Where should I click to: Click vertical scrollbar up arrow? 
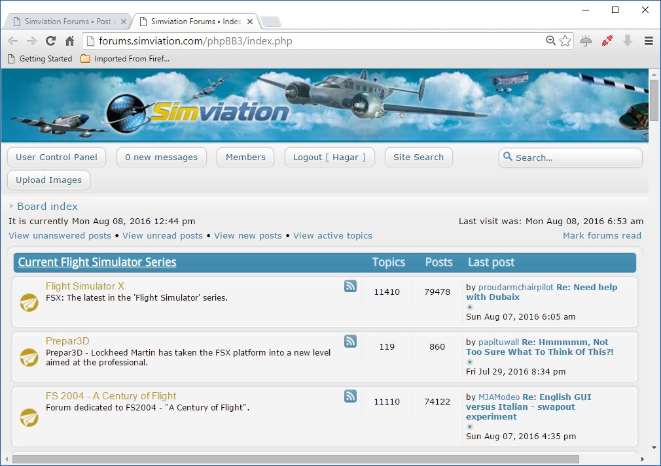tap(654, 75)
